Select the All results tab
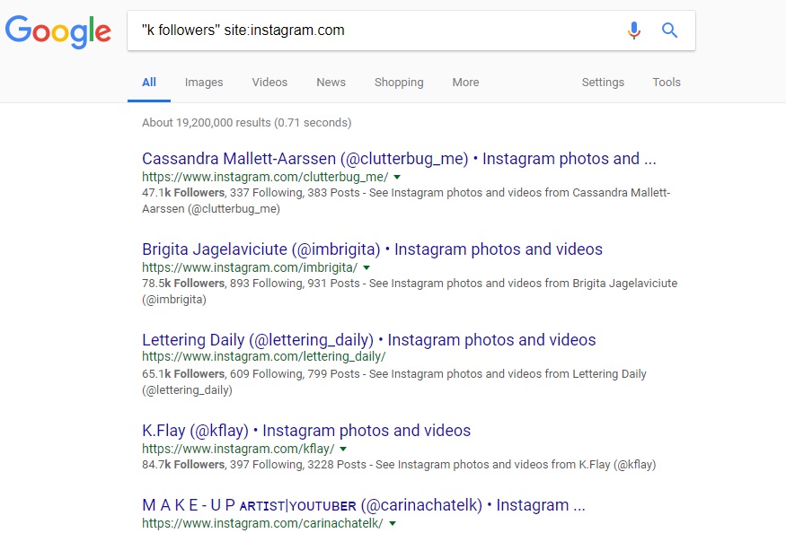 (x=149, y=83)
